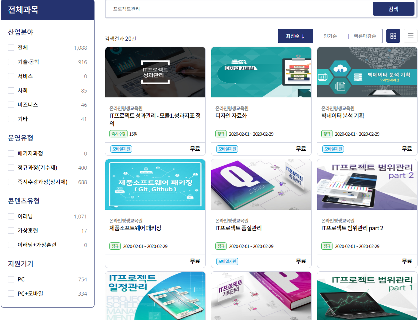Image resolution: width=419 pixels, height=320 pixels.
Task: Open IT프로젝트 범위관리 part 1 thumbnail
Action: [367, 296]
